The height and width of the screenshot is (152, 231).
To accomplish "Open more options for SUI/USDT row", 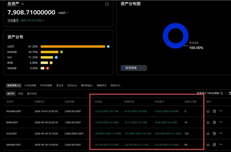I will [221, 133].
